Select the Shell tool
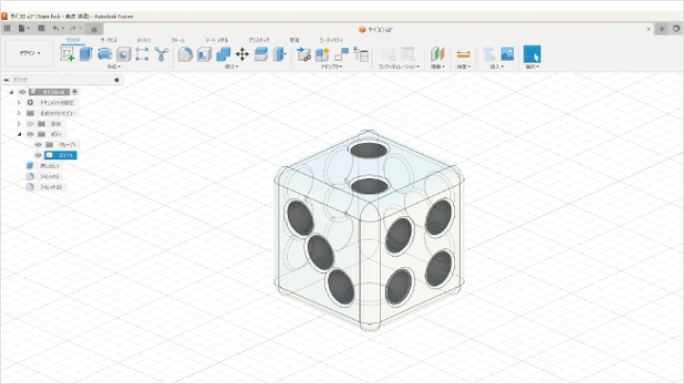This screenshot has width=684, height=384. click(204, 54)
